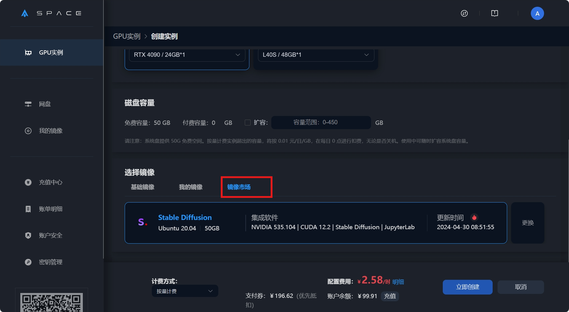
Task: Click the 磁盘容量 section heading
Action: 140,103
